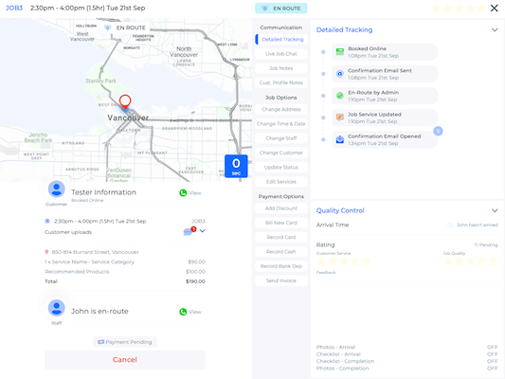Image resolution: width=505 pixels, height=379 pixels.
Task: Click the Confirmation Email Opened envelope icon
Action: point(340,139)
